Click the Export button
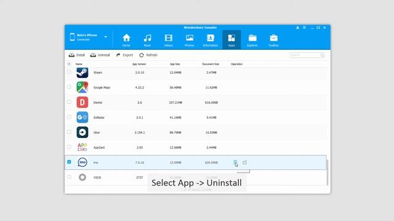 tap(124, 55)
